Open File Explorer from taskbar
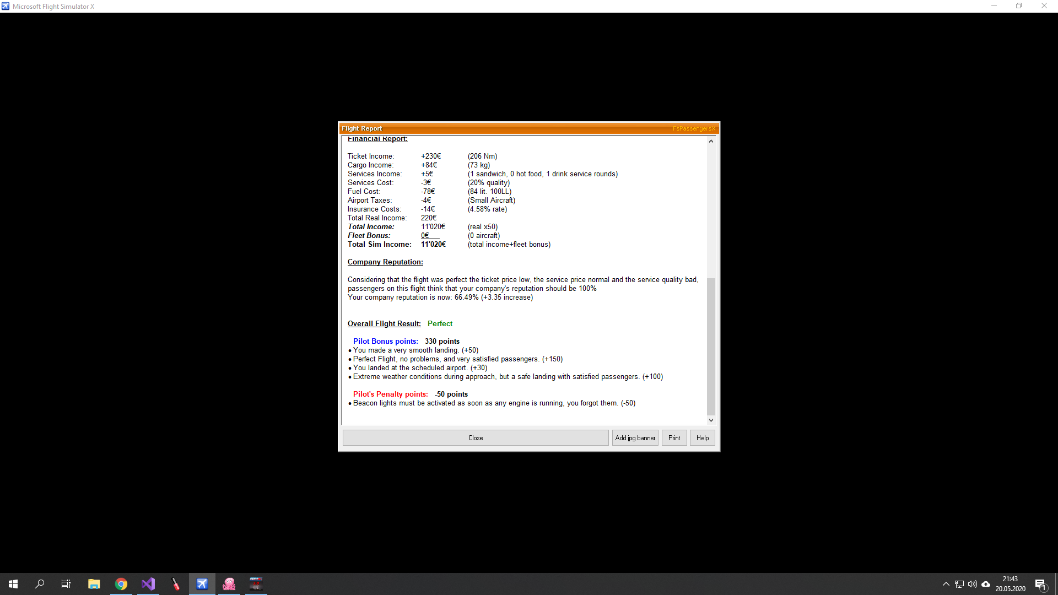Screen dimensions: 1058x595 (x=94, y=584)
